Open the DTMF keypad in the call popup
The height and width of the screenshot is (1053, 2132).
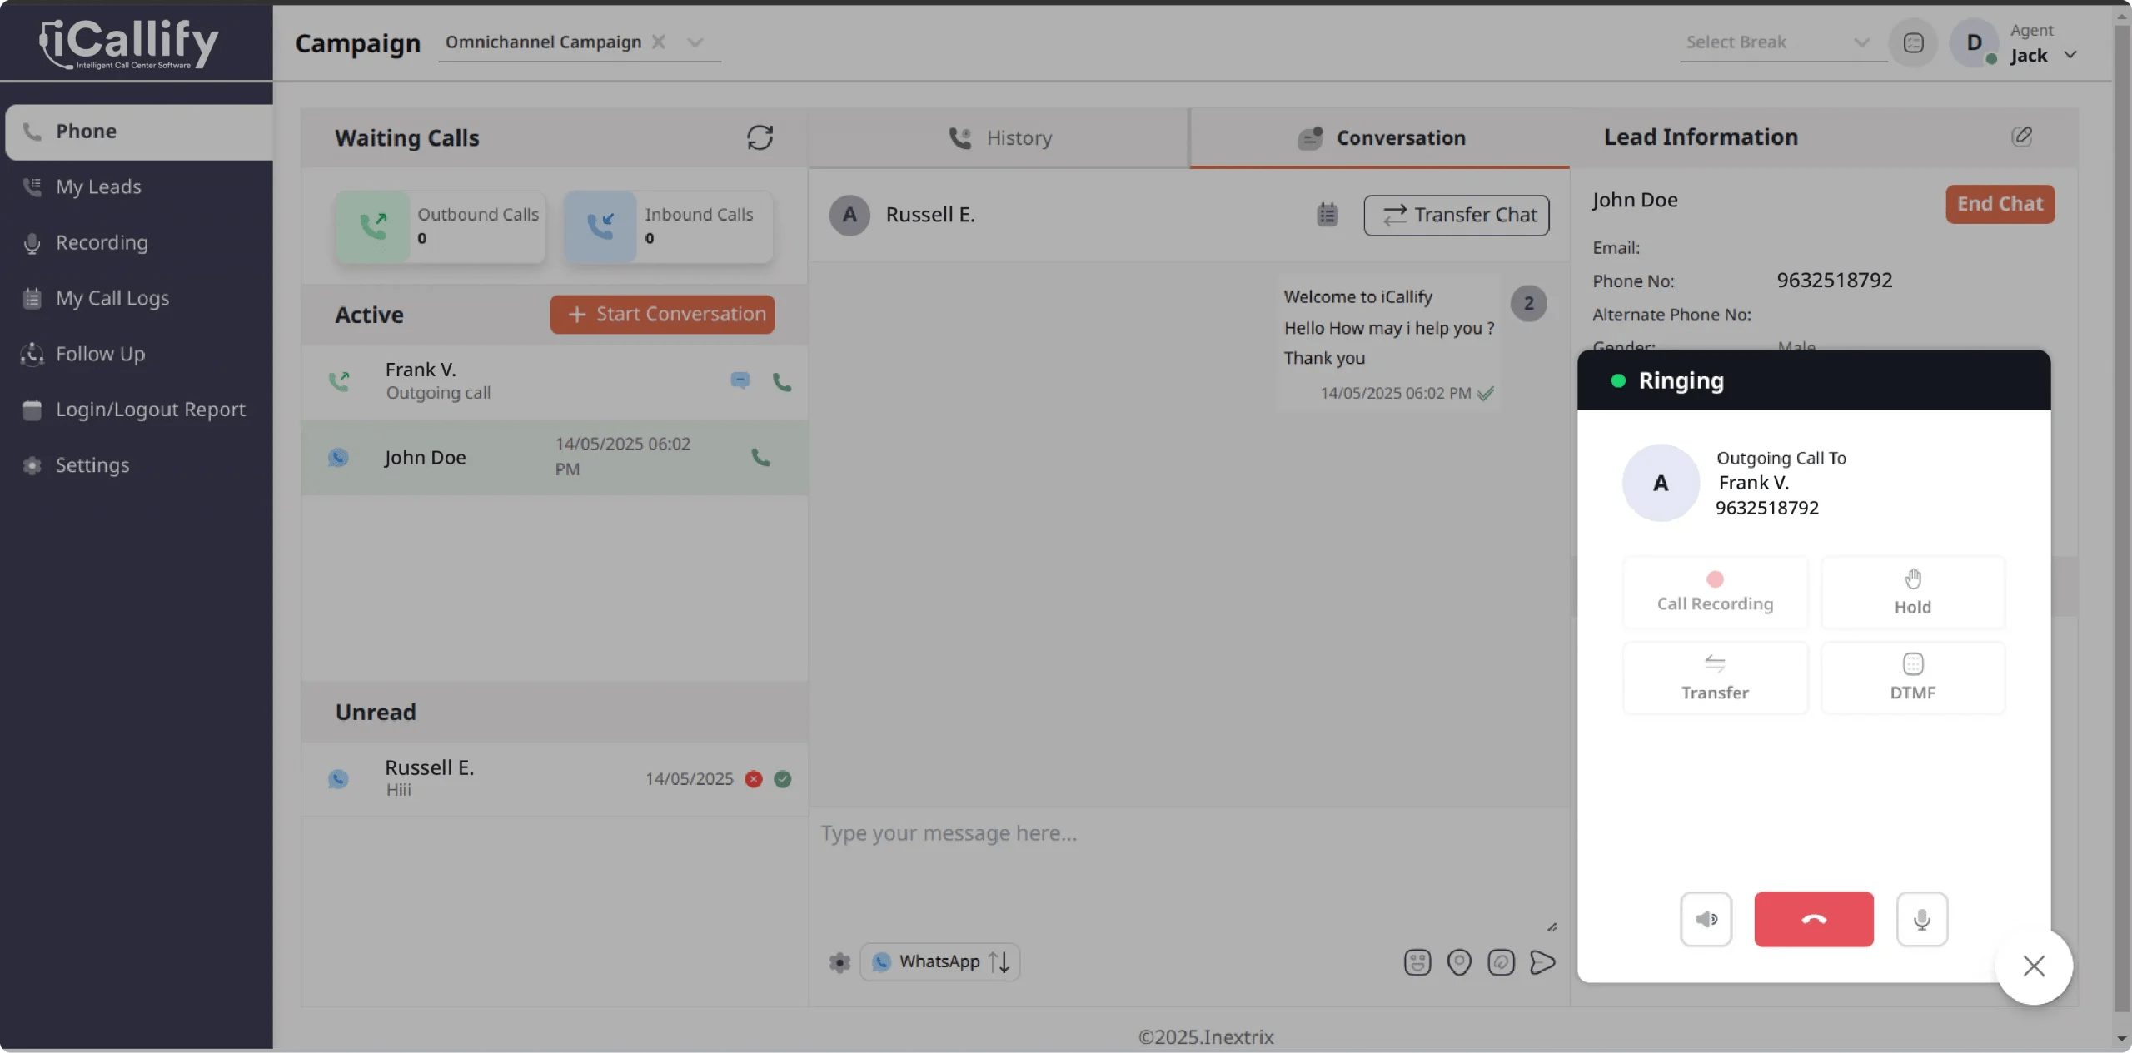click(1912, 677)
